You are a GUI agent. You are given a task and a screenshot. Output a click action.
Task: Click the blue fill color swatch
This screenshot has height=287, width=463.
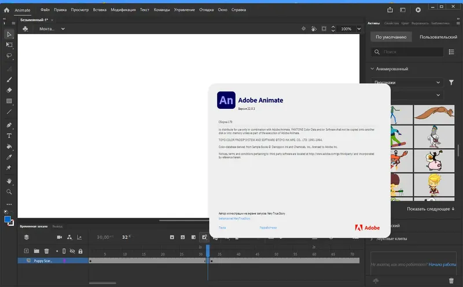coord(8,219)
